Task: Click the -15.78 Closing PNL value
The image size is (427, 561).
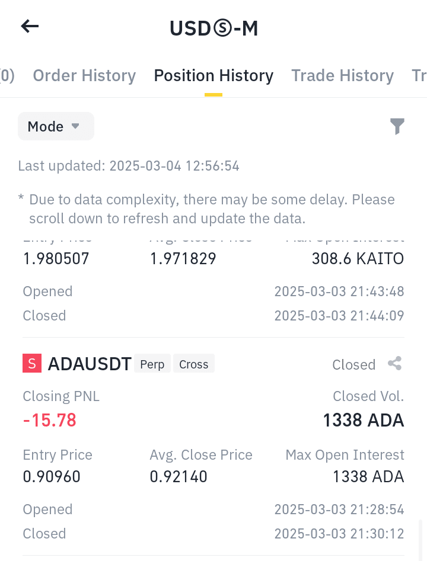Action: tap(49, 420)
